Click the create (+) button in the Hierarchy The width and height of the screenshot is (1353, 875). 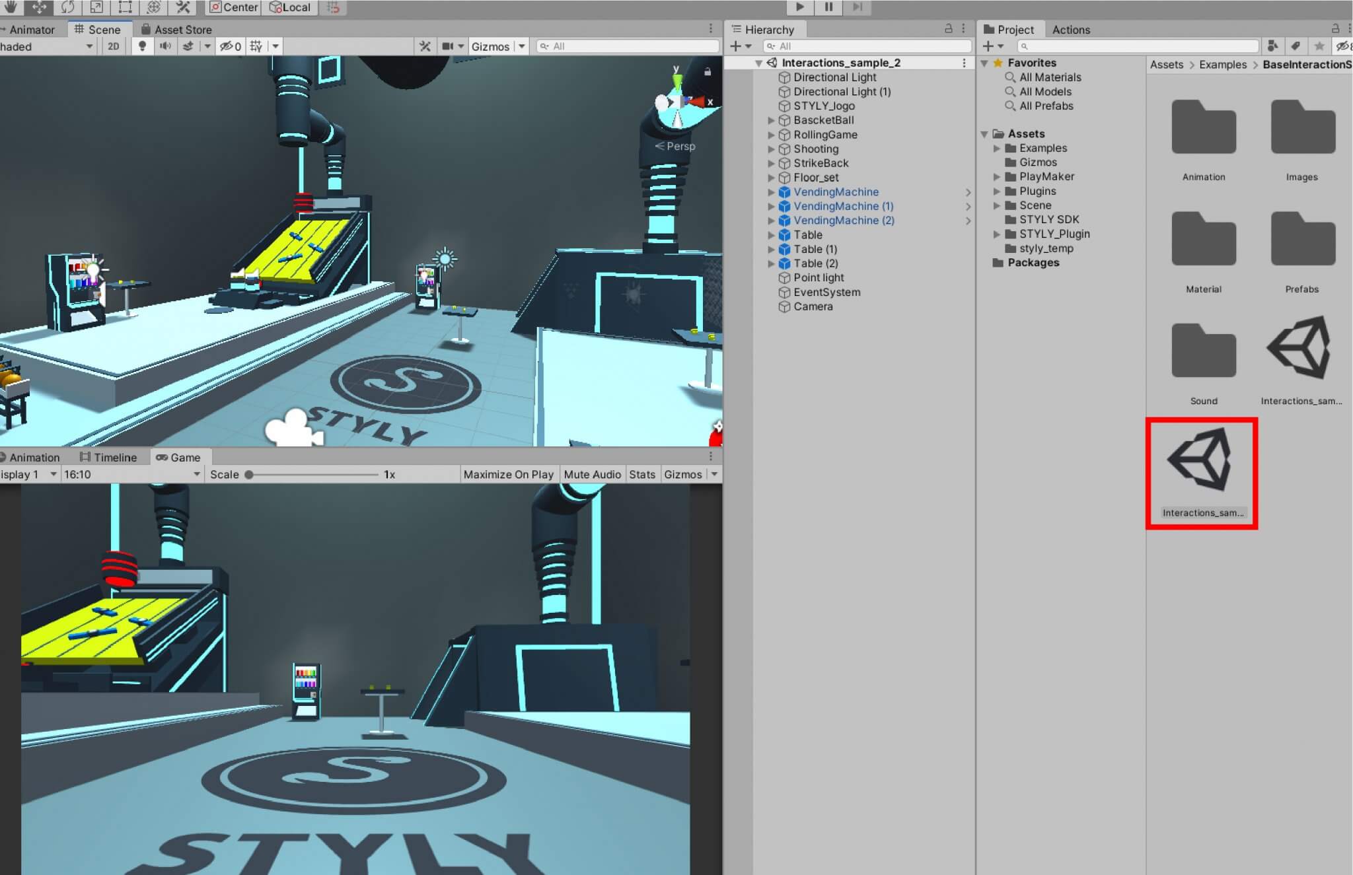(737, 46)
